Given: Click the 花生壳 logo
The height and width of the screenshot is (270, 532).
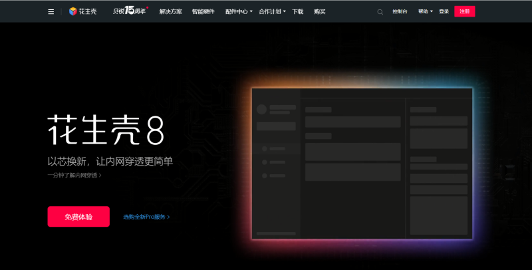Looking at the screenshot, I should (x=82, y=11).
